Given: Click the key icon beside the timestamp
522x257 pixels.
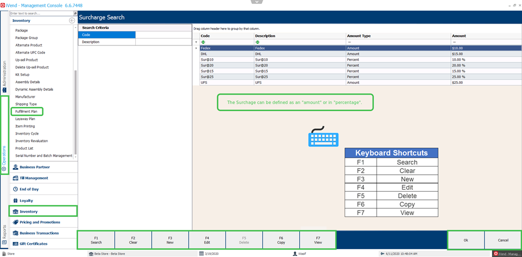Looking at the screenshot, I should [383, 254].
